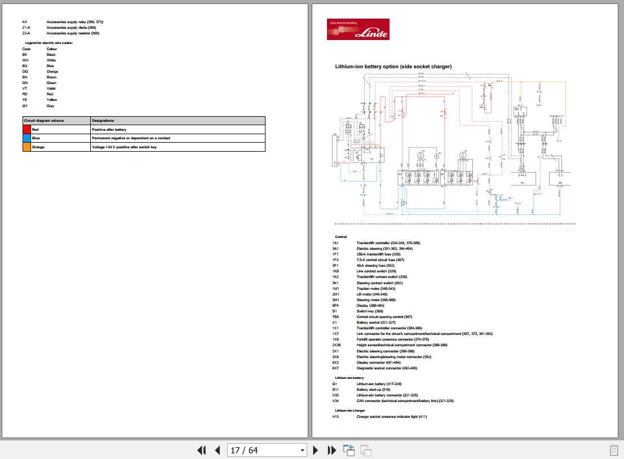
Task: Click the 'Designations' table header
Action: (178, 121)
